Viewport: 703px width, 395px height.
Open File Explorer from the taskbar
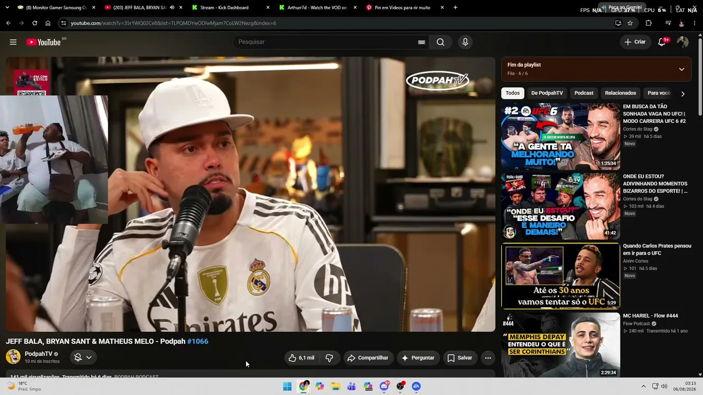(336, 386)
